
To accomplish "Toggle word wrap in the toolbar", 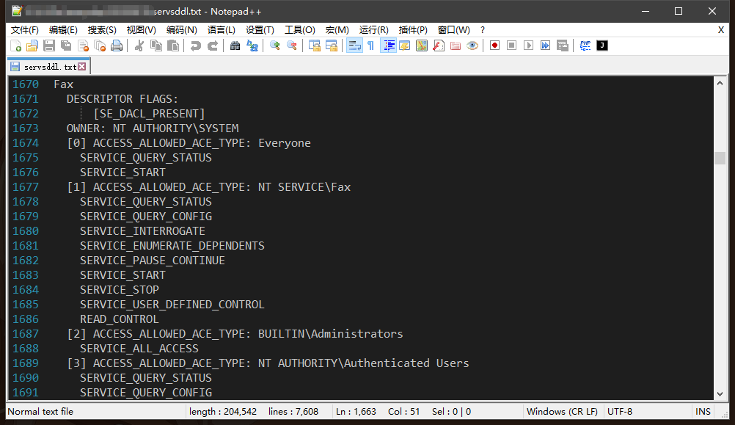I will [354, 46].
